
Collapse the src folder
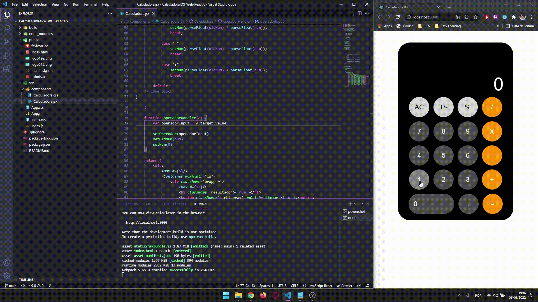[x=31, y=83]
